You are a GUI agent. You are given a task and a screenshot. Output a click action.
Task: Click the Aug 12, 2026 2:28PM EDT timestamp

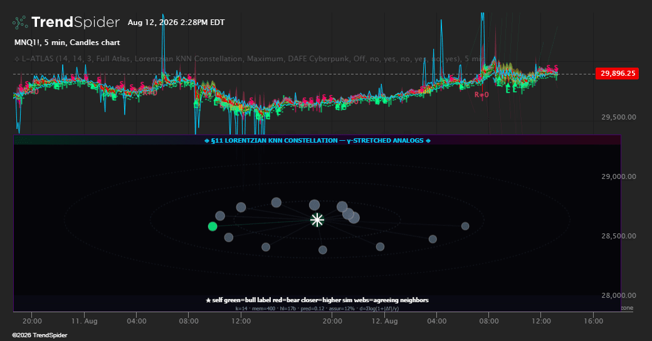pyautogui.click(x=176, y=23)
